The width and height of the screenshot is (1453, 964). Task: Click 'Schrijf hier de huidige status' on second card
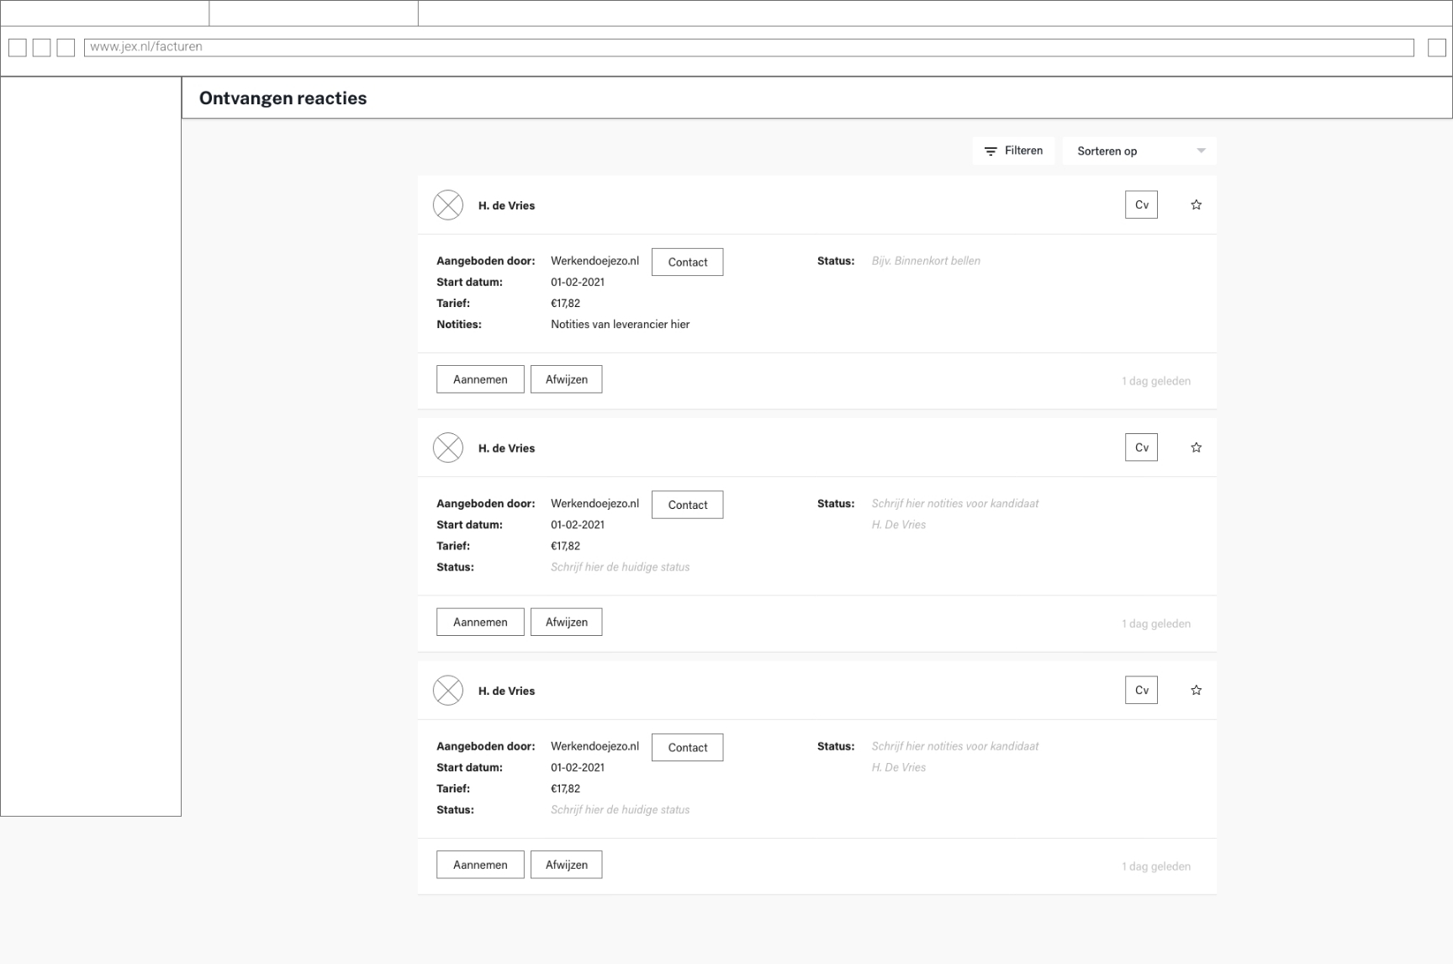click(x=620, y=567)
